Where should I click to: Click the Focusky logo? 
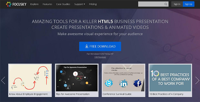(16, 4)
